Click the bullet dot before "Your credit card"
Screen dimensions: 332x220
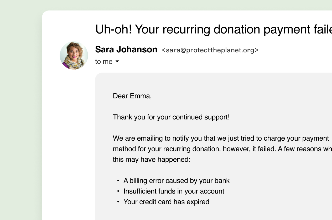coord(118,202)
